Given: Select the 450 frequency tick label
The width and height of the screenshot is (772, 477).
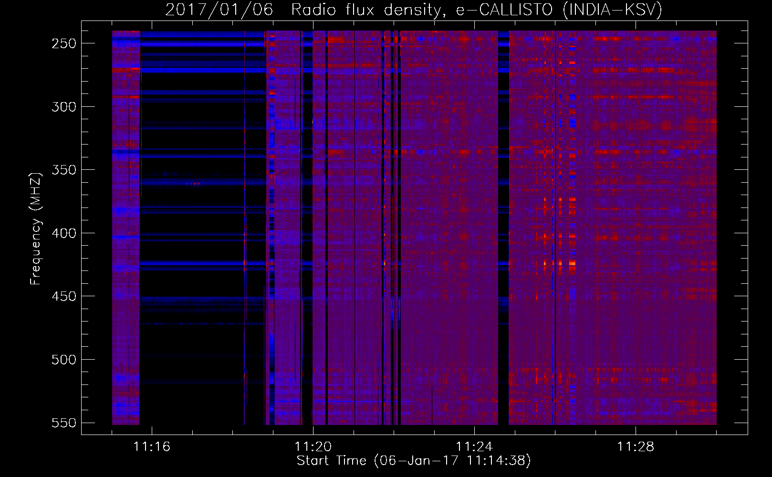Looking at the screenshot, I should coord(64,296).
